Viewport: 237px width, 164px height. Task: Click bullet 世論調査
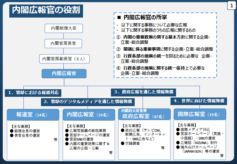131,143
